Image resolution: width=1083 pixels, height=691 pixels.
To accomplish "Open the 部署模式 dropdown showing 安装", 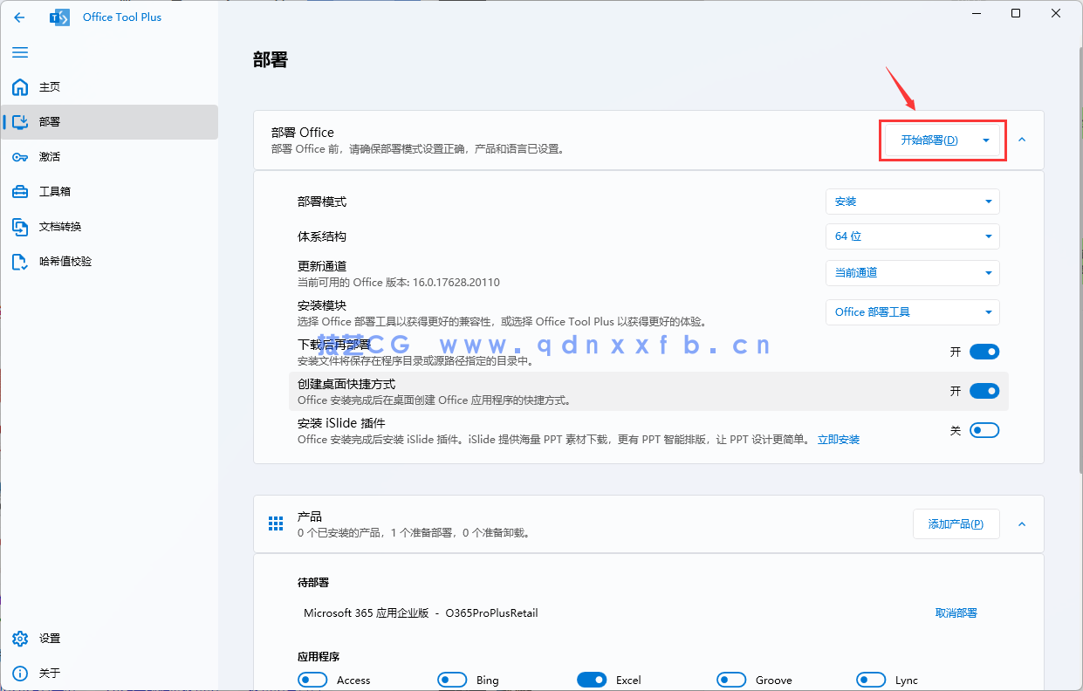I will pyautogui.click(x=912, y=202).
